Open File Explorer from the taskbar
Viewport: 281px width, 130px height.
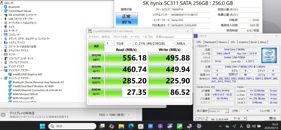pyautogui.click(x=121, y=126)
